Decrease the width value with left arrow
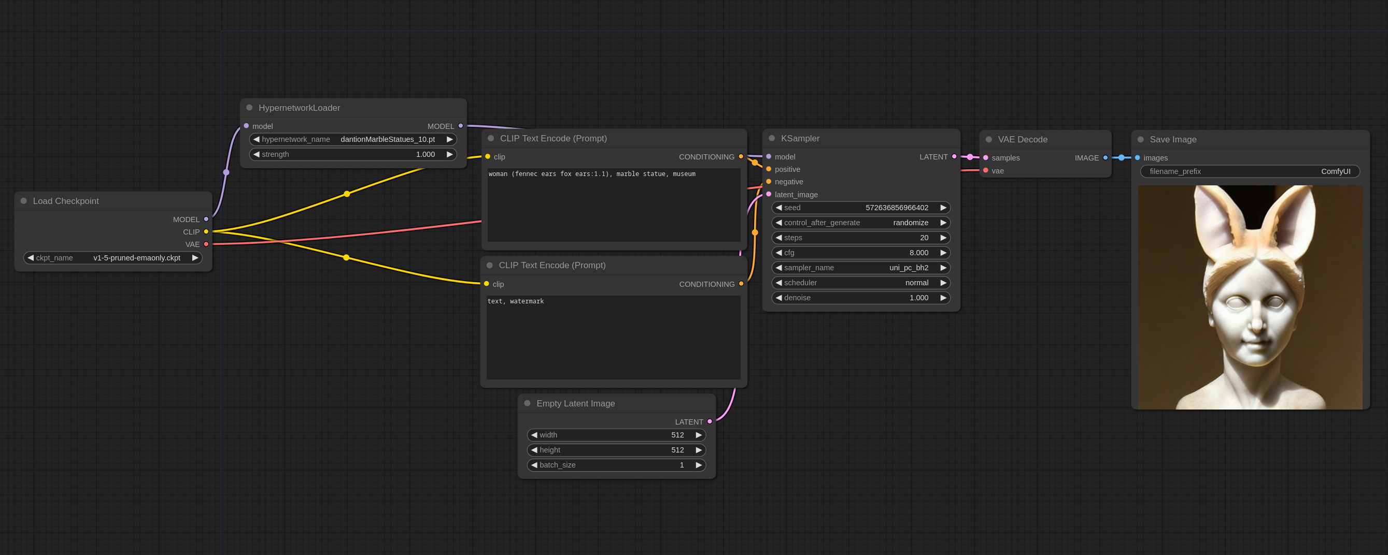Screen dimensions: 1388x555 (x=534, y=435)
